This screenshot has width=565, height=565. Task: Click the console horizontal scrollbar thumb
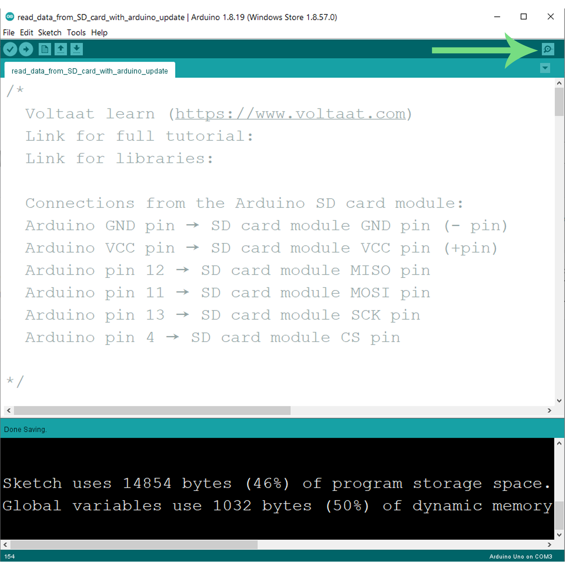(134, 545)
